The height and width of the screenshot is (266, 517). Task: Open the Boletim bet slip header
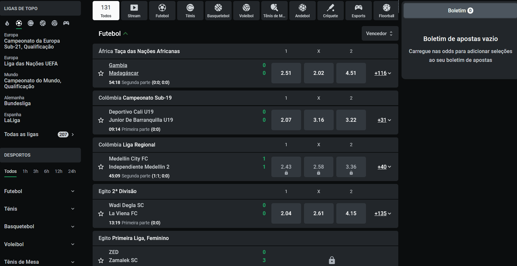pyautogui.click(x=460, y=11)
